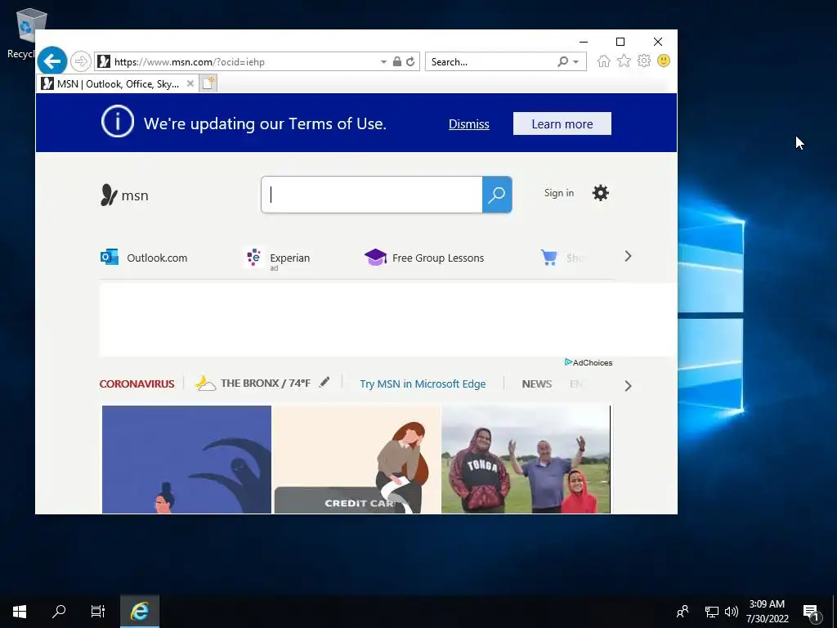Close the MSN tab
This screenshot has height=628, width=837.
pos(190,83)
